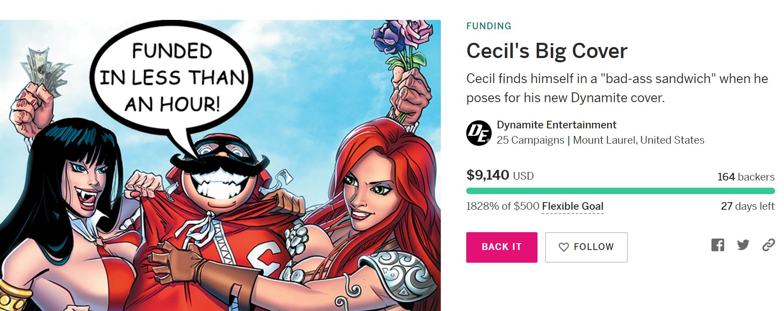Click the Mount Laurel, United States location

coord(638,140)
